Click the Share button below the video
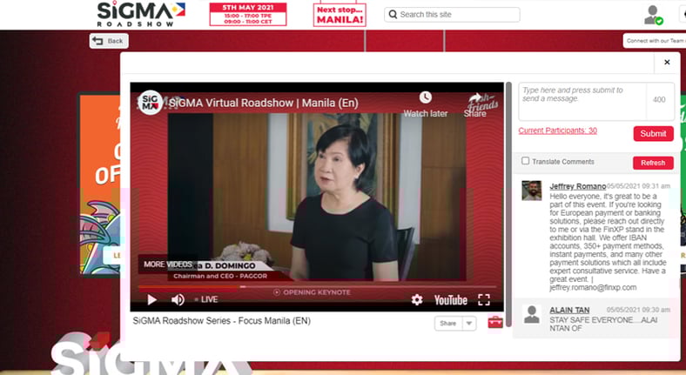686x375 pixels. (448, 324)
